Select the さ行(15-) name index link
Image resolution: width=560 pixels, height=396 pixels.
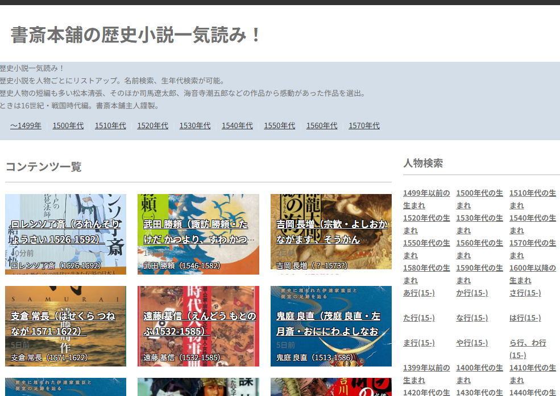525,293
